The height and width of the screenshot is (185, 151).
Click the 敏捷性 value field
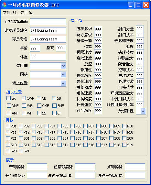pos(98,70)
